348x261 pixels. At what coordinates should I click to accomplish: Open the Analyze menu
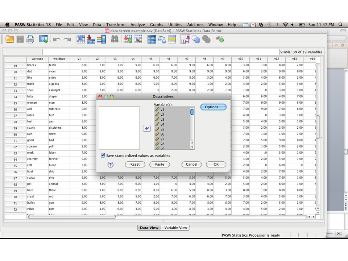pyautogui.click(x=138, y=25)
